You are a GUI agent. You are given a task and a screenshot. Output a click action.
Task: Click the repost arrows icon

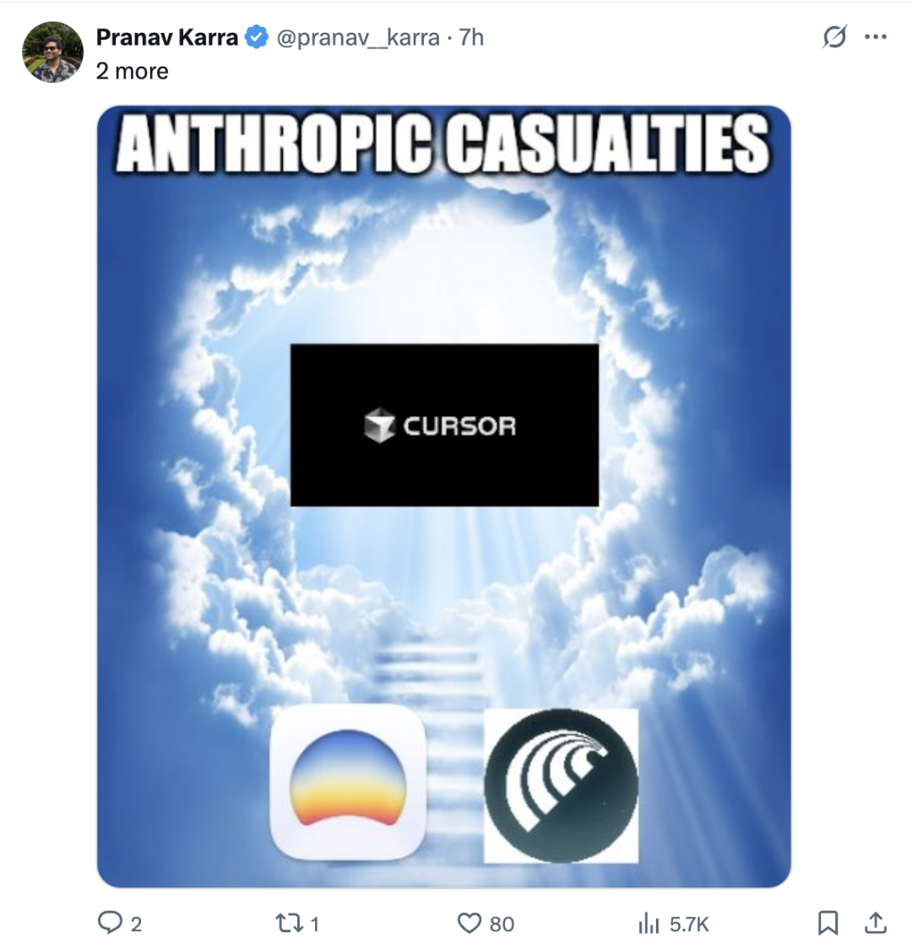point(289,924)
